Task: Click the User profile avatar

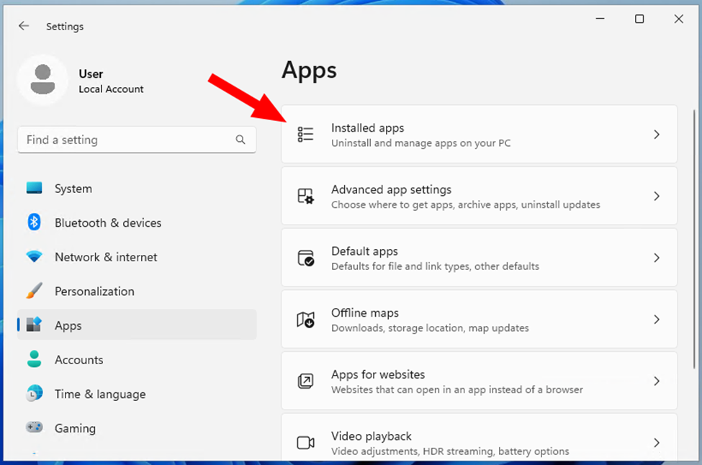Action: pos(42,80)
